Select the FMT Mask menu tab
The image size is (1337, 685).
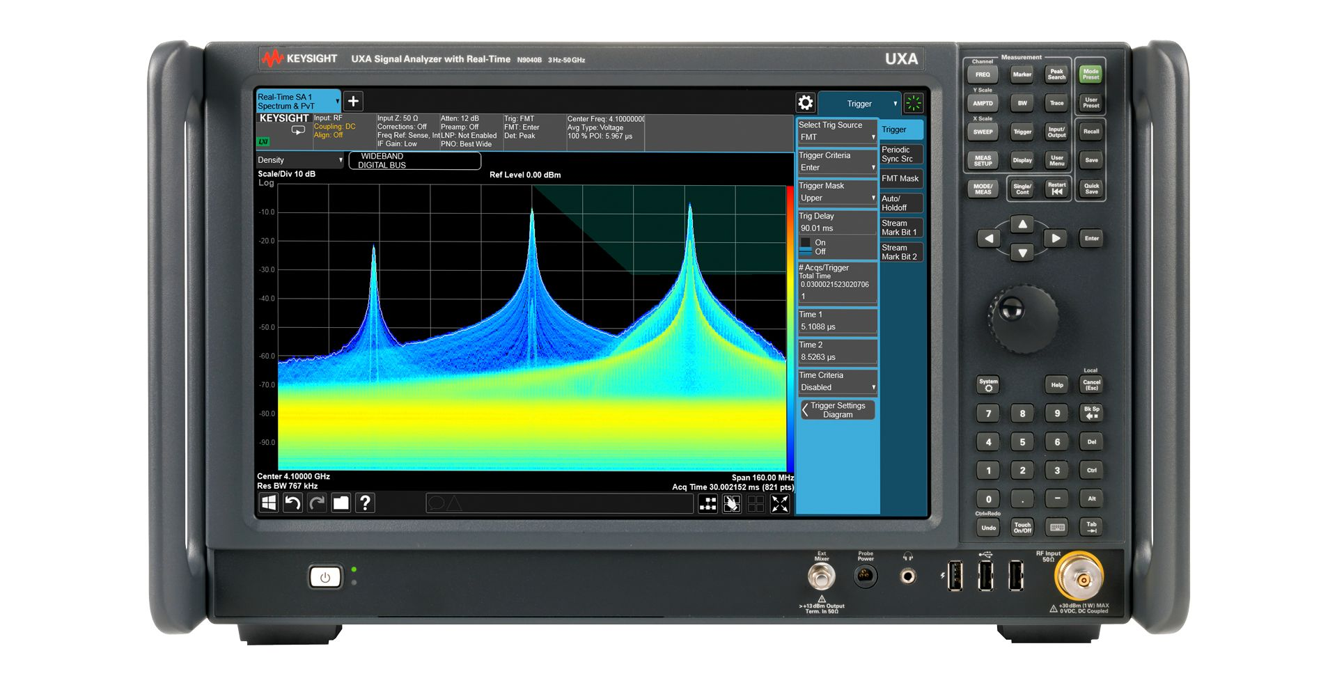pyautogui.click(x=900, y=179)
